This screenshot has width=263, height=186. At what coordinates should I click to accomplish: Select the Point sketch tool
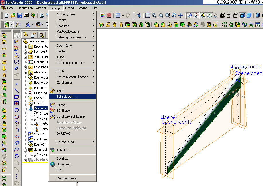click(17, 84)
